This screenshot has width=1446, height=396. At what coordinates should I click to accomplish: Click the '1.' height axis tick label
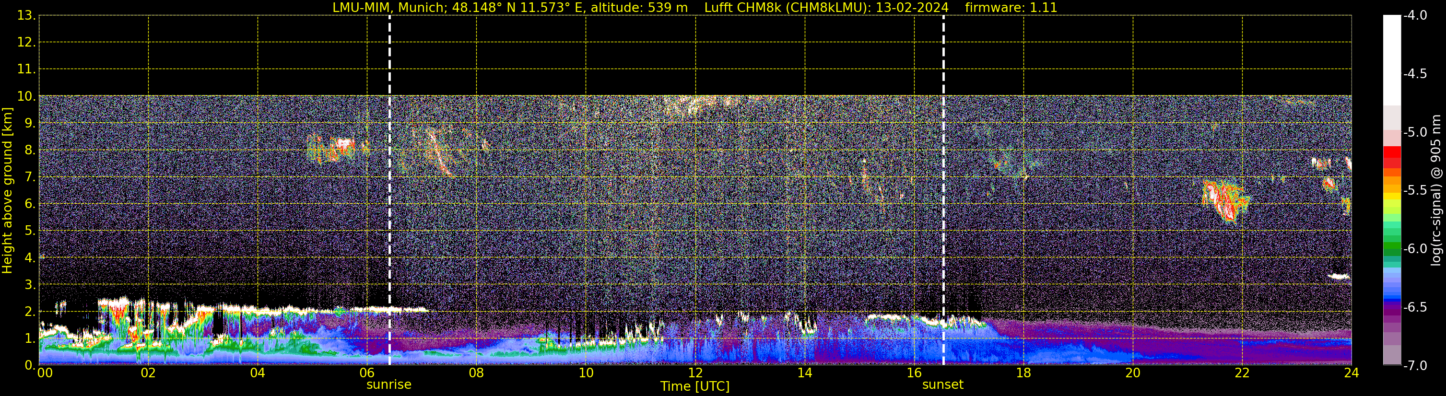30,338
